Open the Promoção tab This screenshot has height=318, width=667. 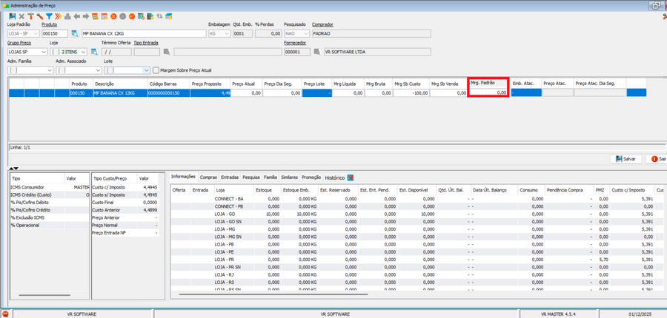311,177
